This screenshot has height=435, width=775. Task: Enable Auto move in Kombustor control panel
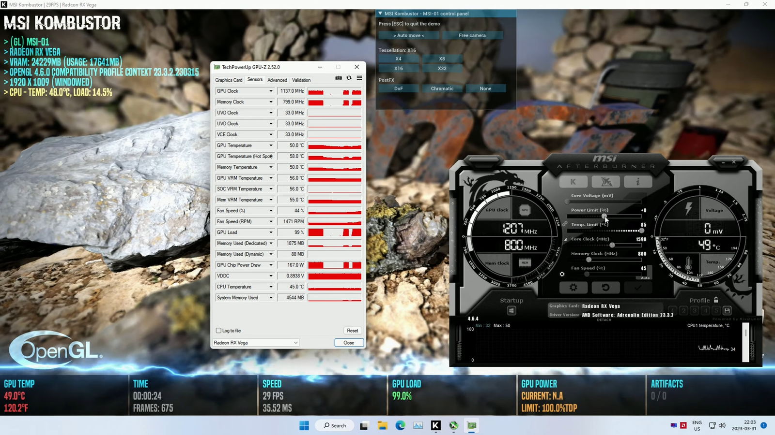[x=409, y=35]
